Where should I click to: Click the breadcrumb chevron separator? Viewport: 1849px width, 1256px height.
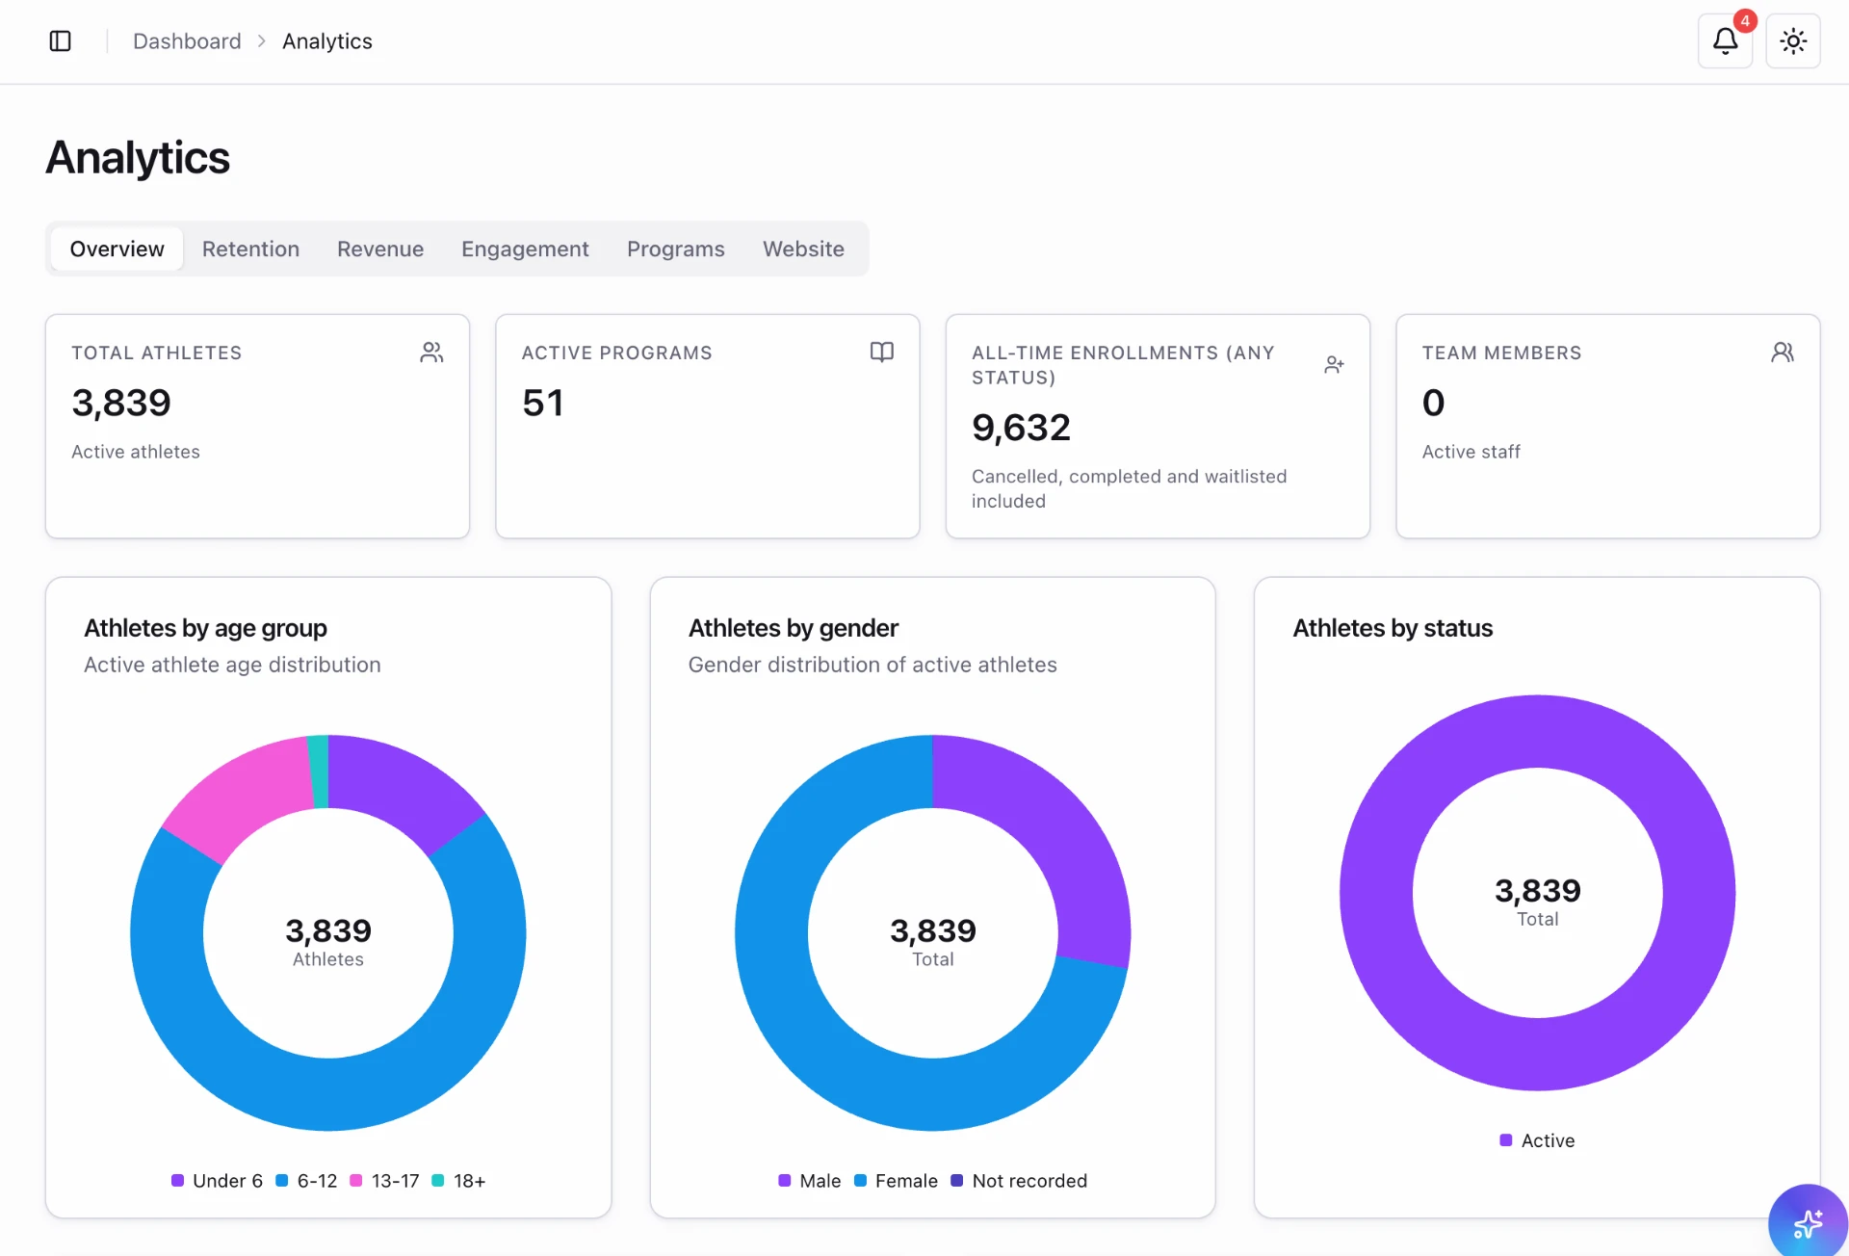click(261, 41)
